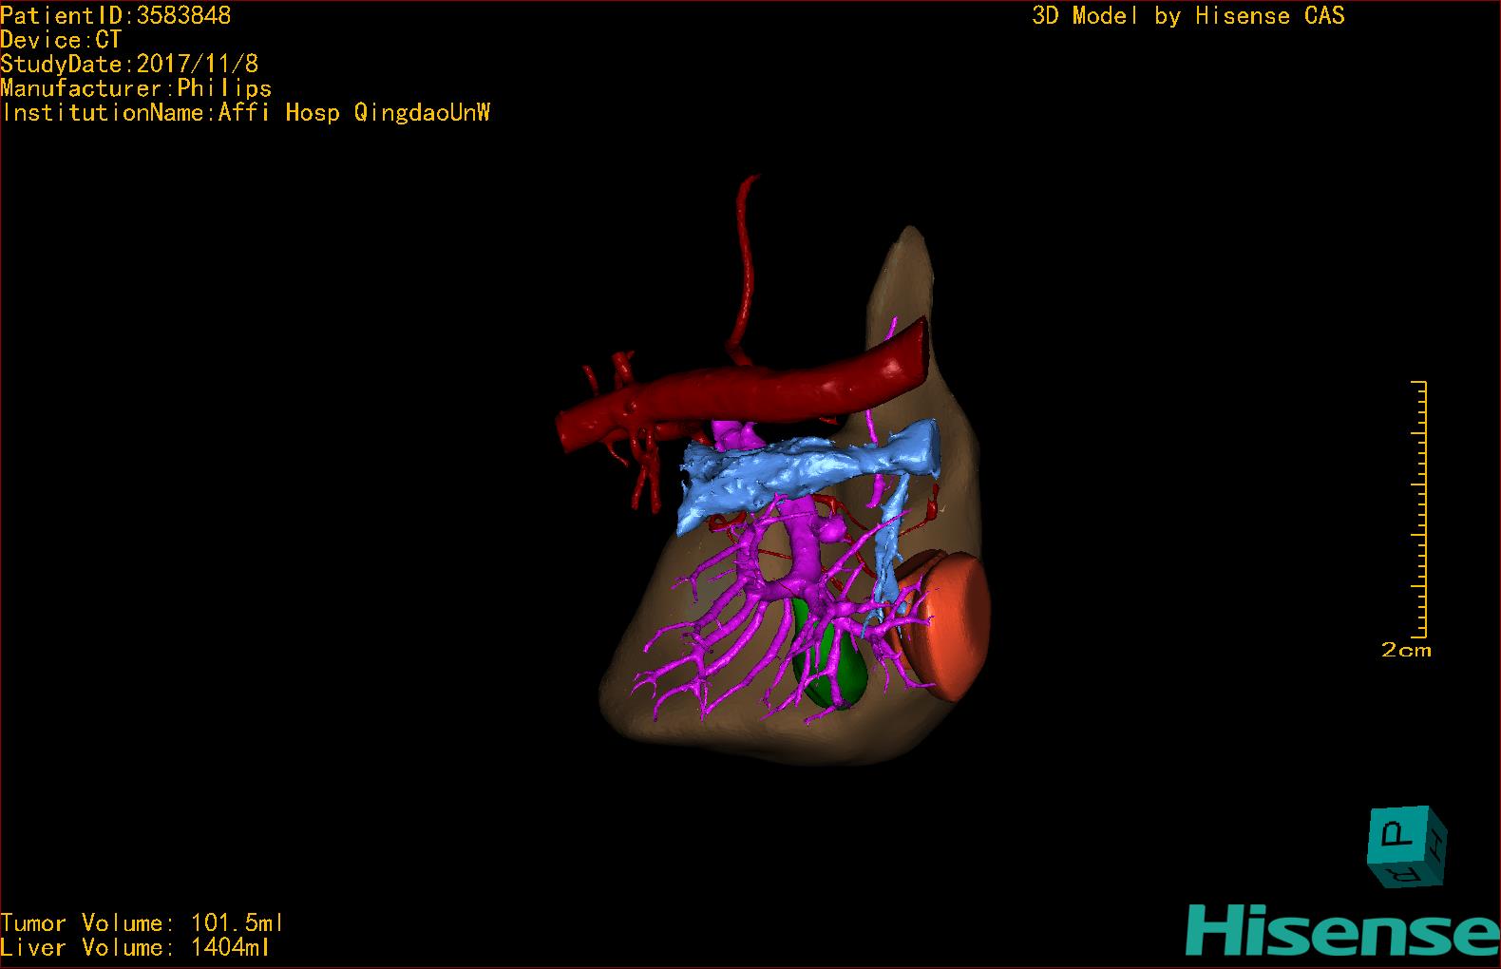
Task: Click the Liver Volume: 1404ml readout
Action: (x=135, y=947)
